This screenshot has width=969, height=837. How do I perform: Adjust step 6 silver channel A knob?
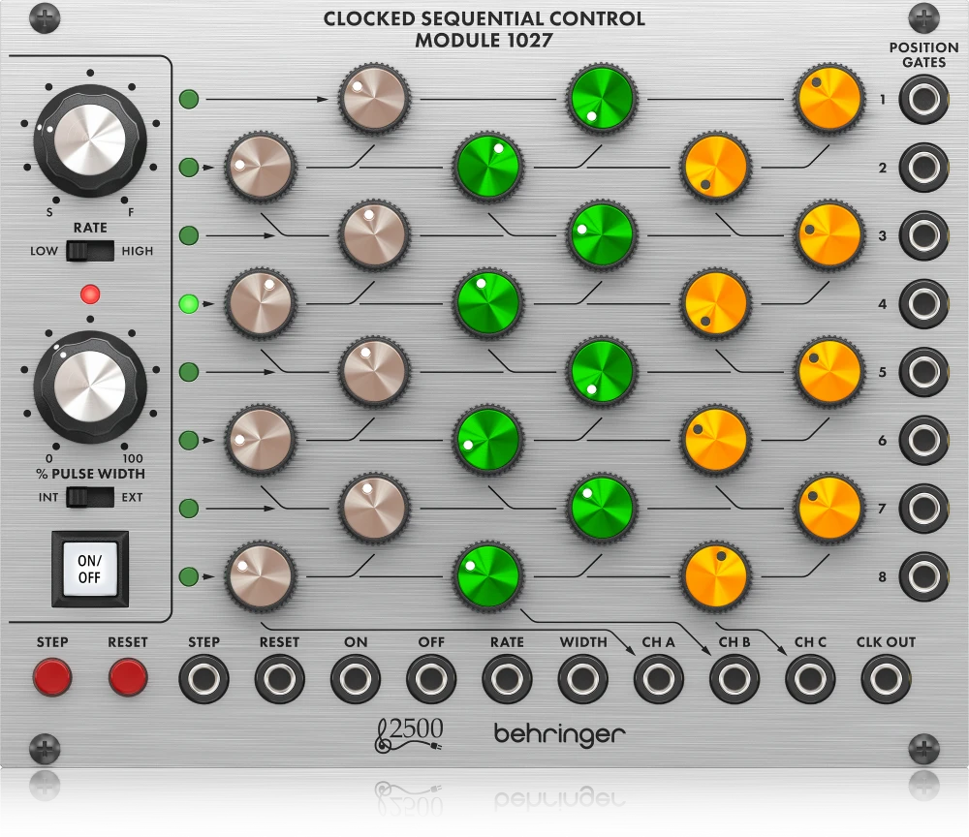[x=260, y=441]
